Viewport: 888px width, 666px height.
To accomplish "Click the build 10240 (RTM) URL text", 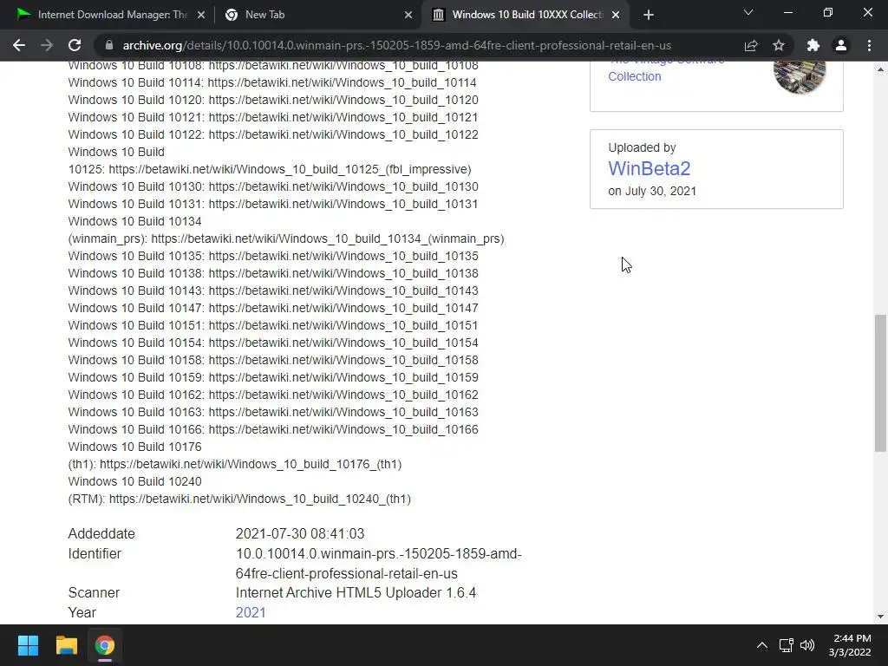I will click(x=260, y=499).
